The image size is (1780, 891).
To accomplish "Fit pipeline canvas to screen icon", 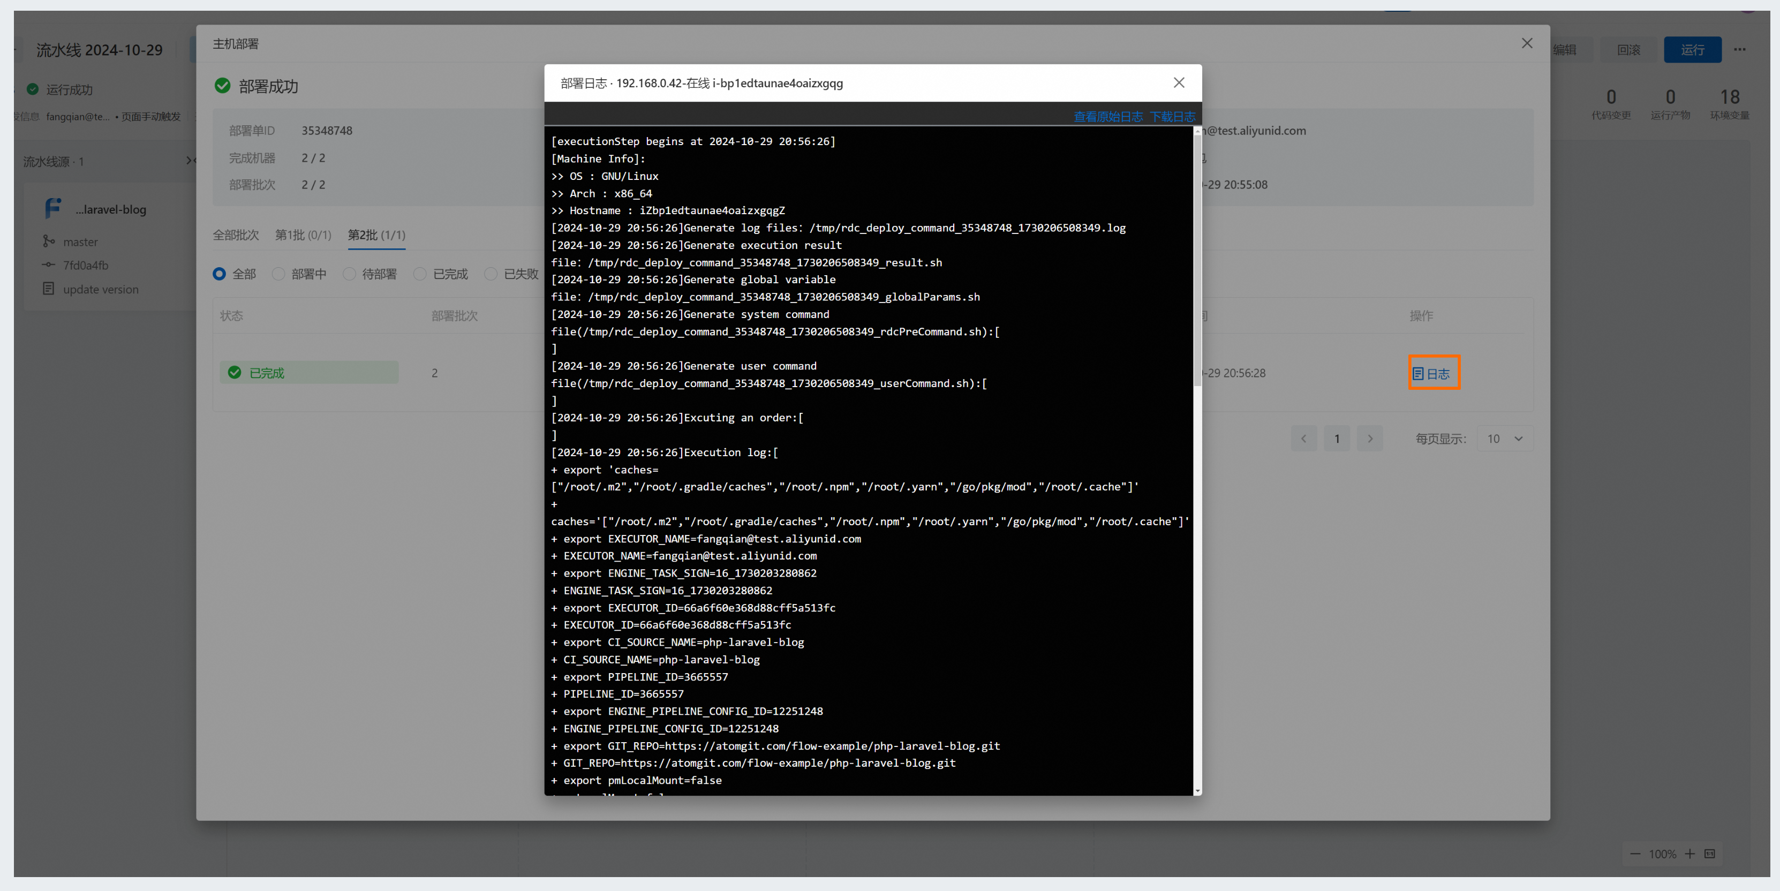I will (x=1709, y=854).
